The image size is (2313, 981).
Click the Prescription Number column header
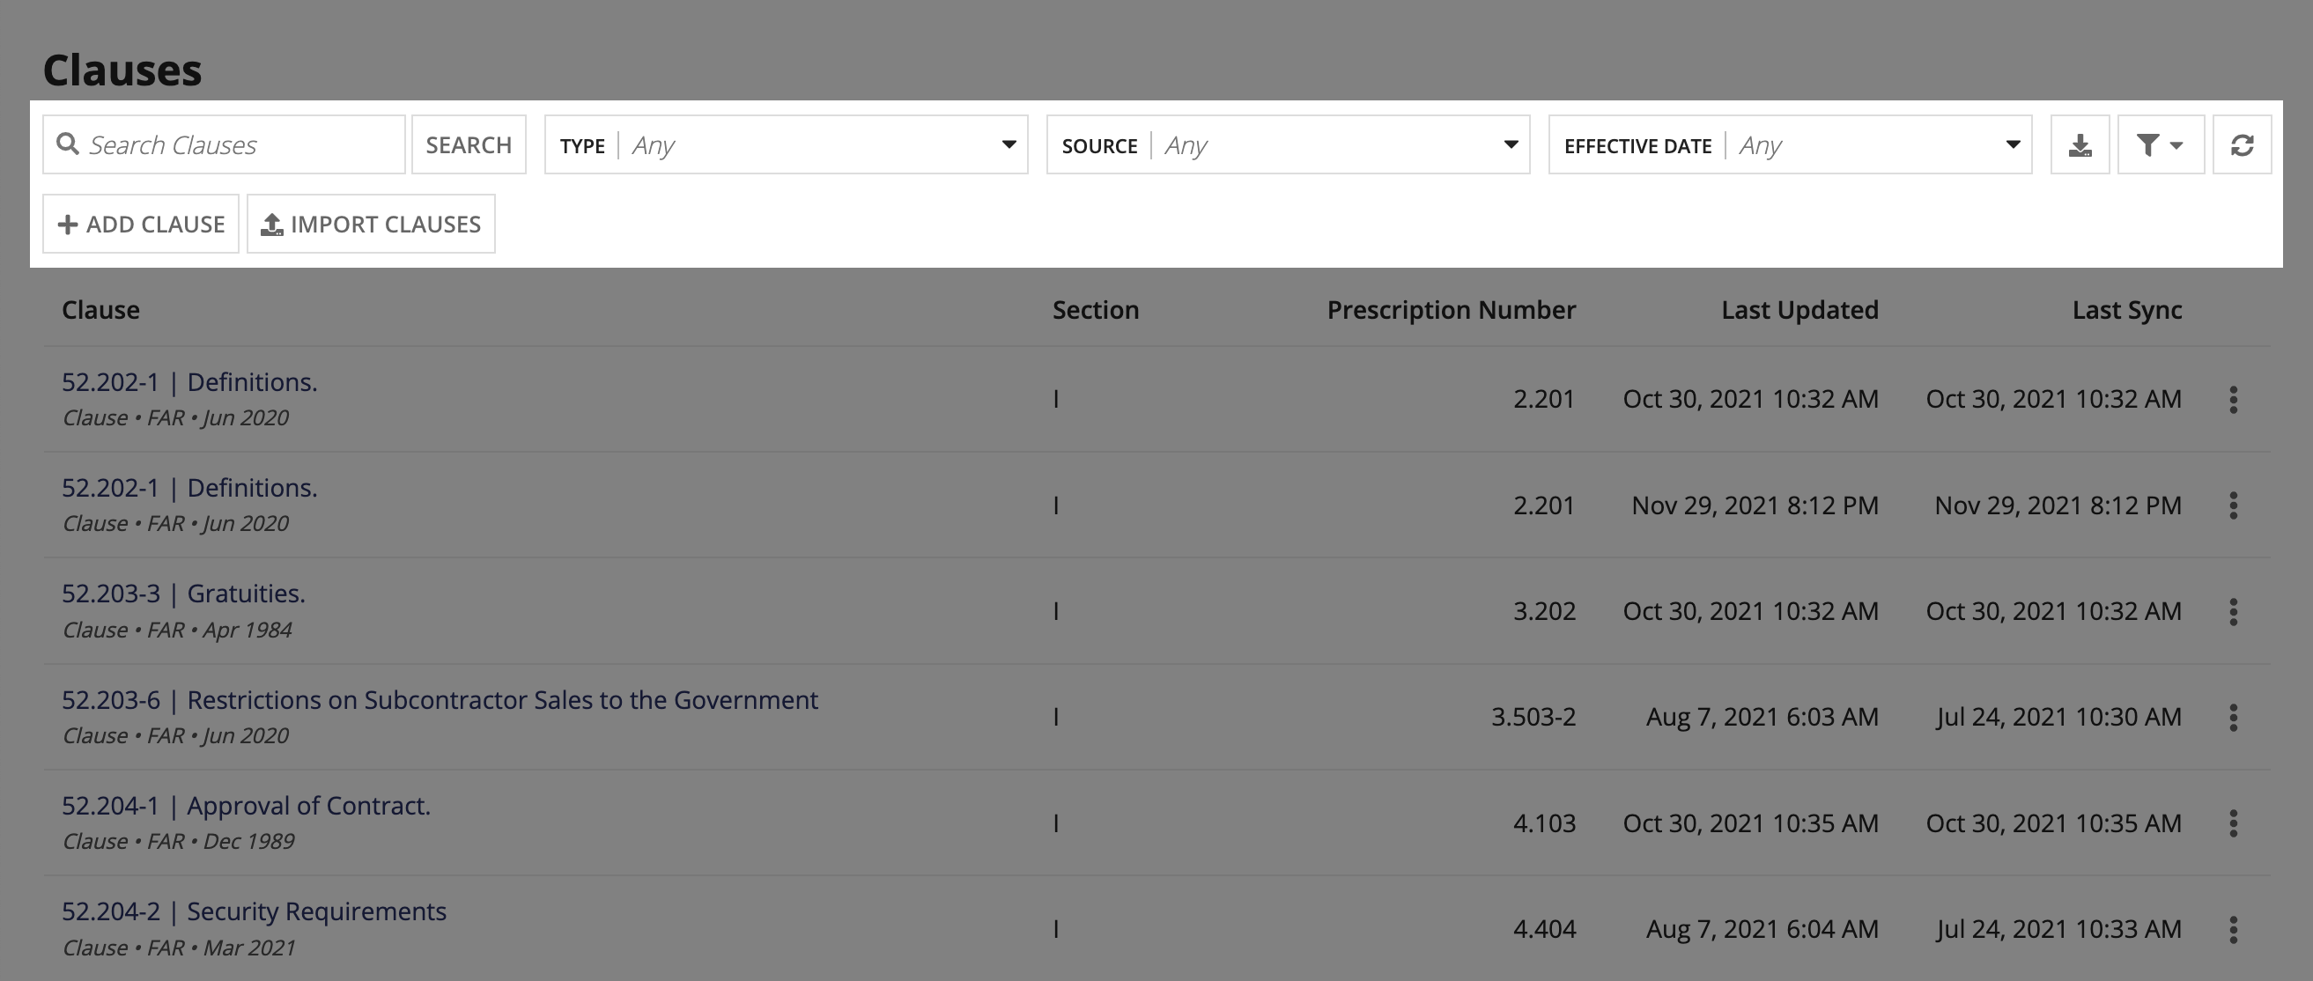tap(1451, 310)
